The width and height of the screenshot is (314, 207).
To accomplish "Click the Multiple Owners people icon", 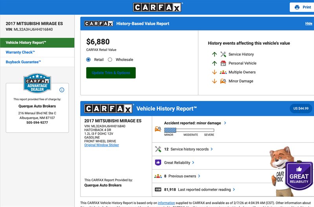I will point(223,72).
